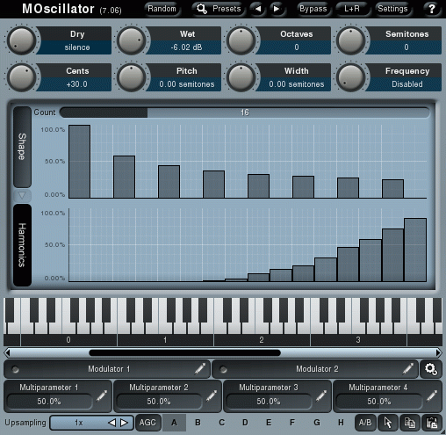This screenshot has height=435, width=446.
Task: Edit Modulator 1 with pencil icon
Action: [200, 369]
